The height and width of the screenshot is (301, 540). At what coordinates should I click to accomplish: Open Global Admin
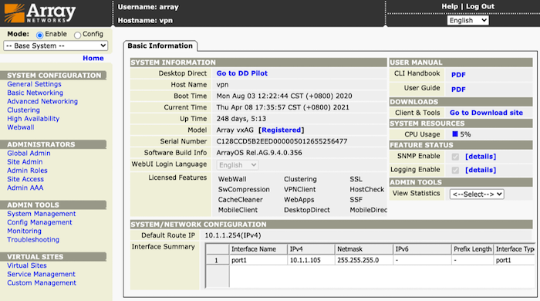click(29, 154)
